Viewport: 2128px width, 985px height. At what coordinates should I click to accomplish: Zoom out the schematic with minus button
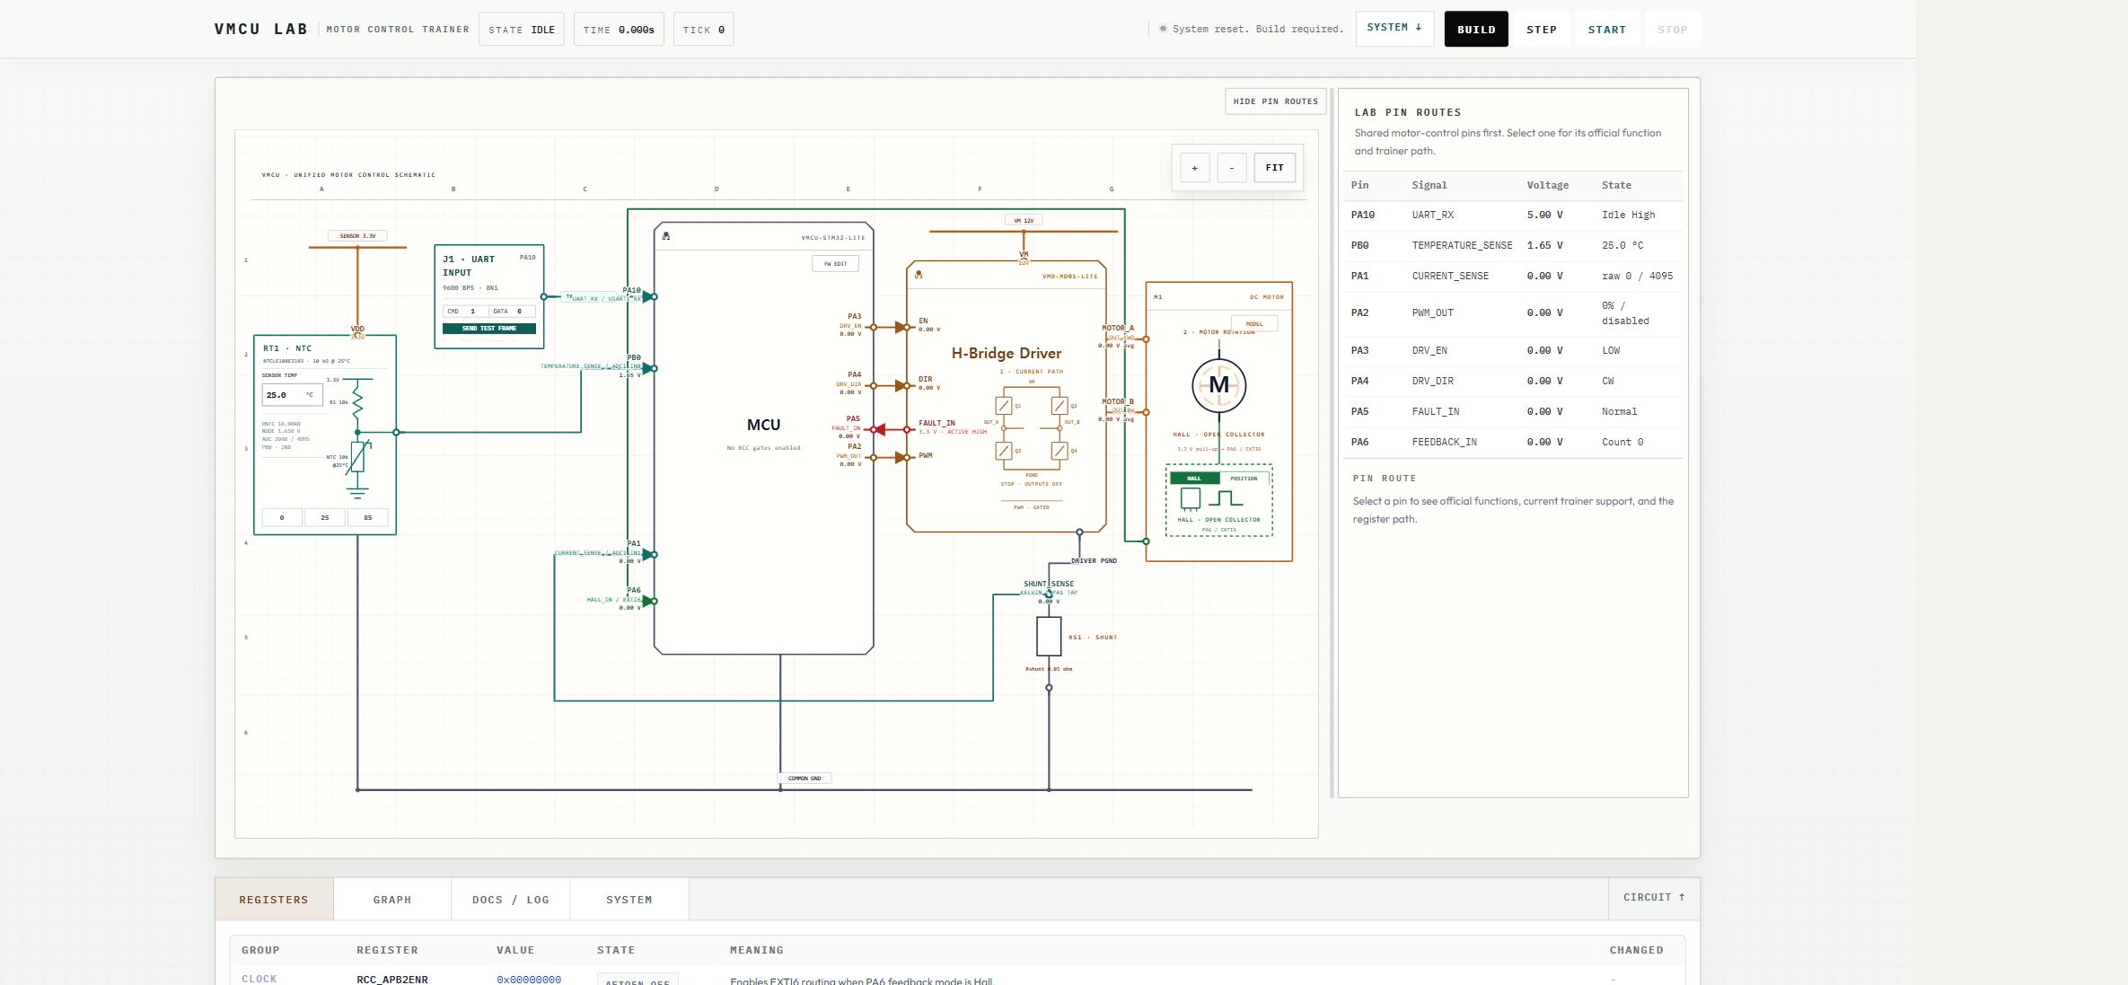1232,168
